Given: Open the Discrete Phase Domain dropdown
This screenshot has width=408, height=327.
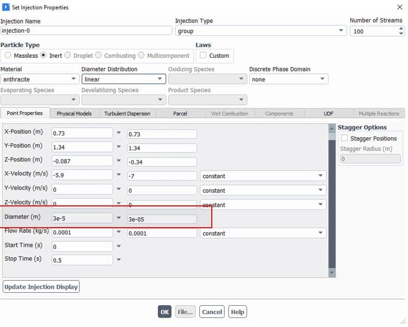Looking at the screenshot, I should point(288,79).
